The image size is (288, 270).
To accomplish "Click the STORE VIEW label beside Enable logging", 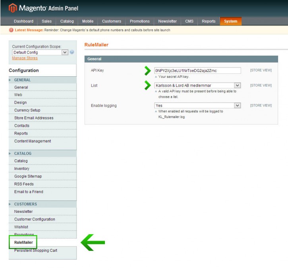I will (x=261, y=105).
